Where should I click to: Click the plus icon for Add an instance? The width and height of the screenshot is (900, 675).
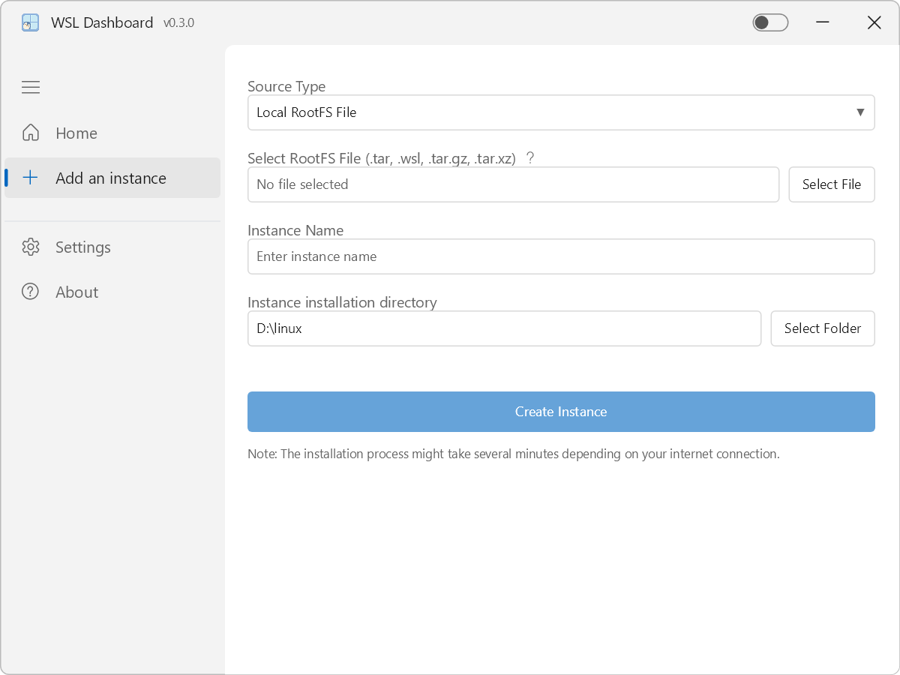click(x=31, y=178)
